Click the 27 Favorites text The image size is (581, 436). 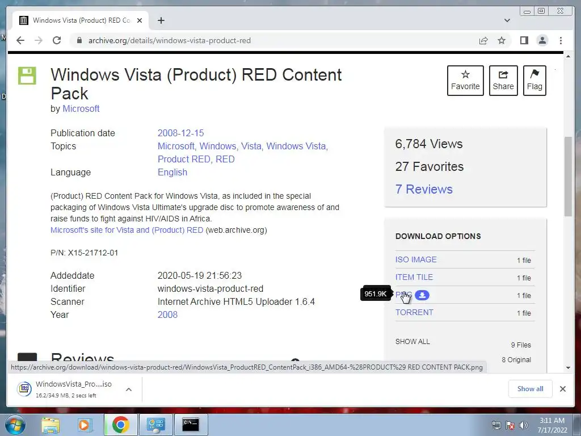[430, 166]
